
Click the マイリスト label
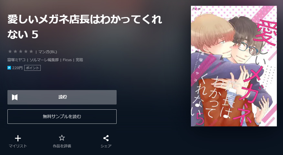click(18, 146)
